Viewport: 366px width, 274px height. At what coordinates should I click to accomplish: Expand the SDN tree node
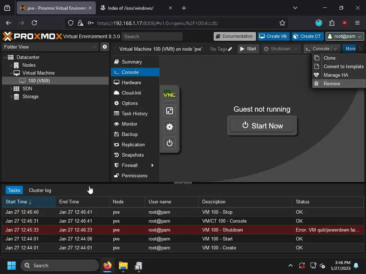coord(11,88)
